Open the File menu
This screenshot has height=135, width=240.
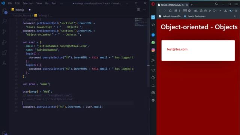click(10, 3)
